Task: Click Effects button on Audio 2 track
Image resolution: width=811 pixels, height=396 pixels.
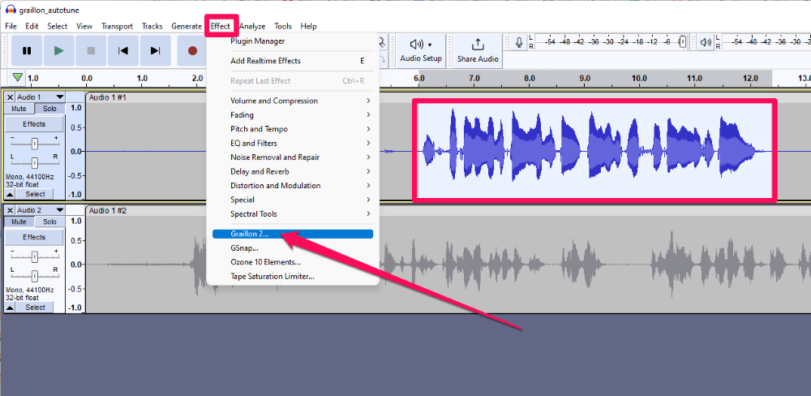Action: 34,237
